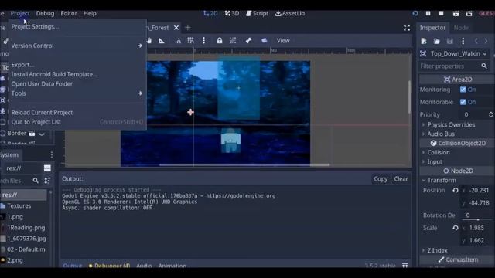
Task: Create a new resource in Inspector
Action: click(x=424, y=41)
